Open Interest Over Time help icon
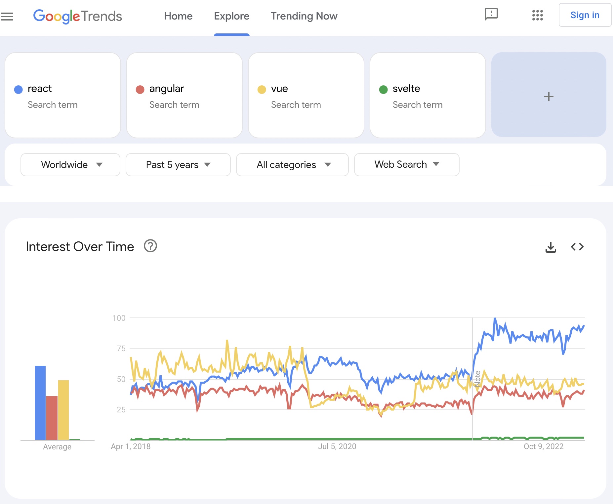613x504 pixels. click(x=150, y=246)
